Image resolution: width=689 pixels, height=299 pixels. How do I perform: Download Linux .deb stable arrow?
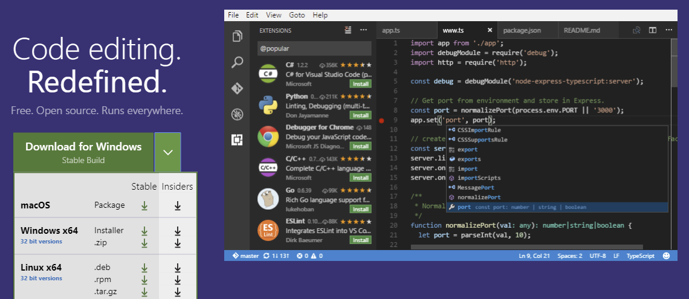point(144,268)
